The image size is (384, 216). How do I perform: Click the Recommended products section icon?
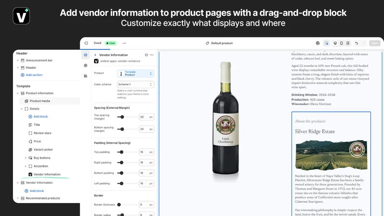pyautogui.click(x=23, y=198)
